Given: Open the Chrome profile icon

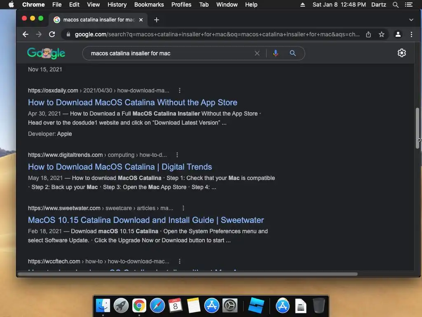Looking at the screenshot, I should (x=398, y=34).
